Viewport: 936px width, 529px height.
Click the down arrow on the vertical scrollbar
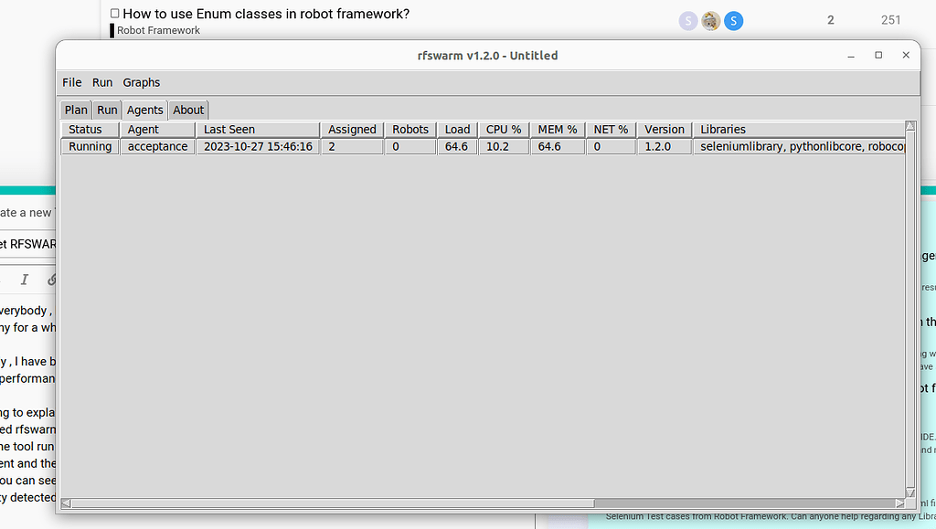pyautogui.click(x=909, y=492)
